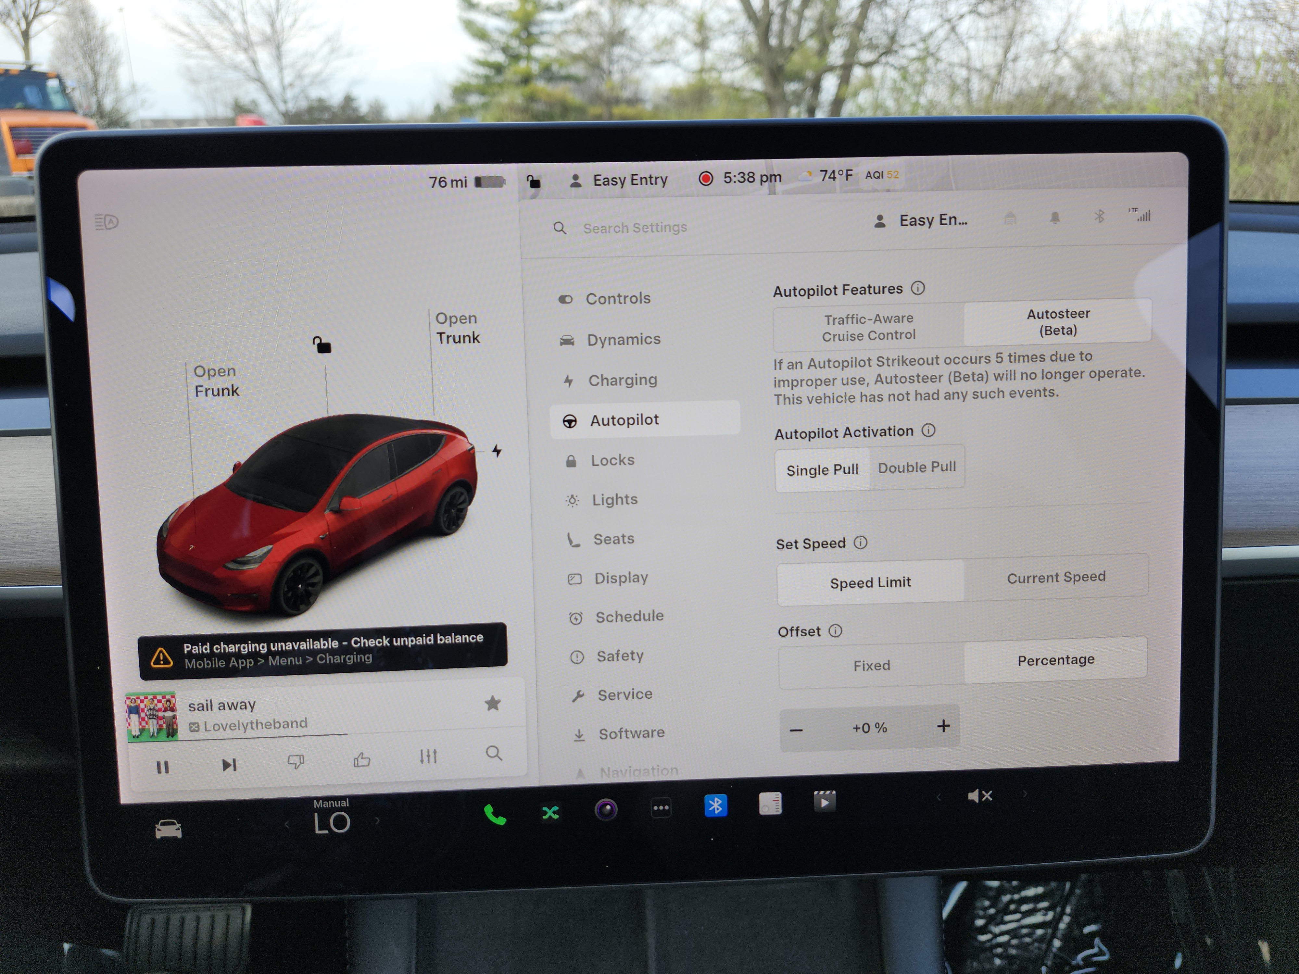Open the Toybox apps icon
This screenshot has width=1299, height=974.
(x=661, y=808)
